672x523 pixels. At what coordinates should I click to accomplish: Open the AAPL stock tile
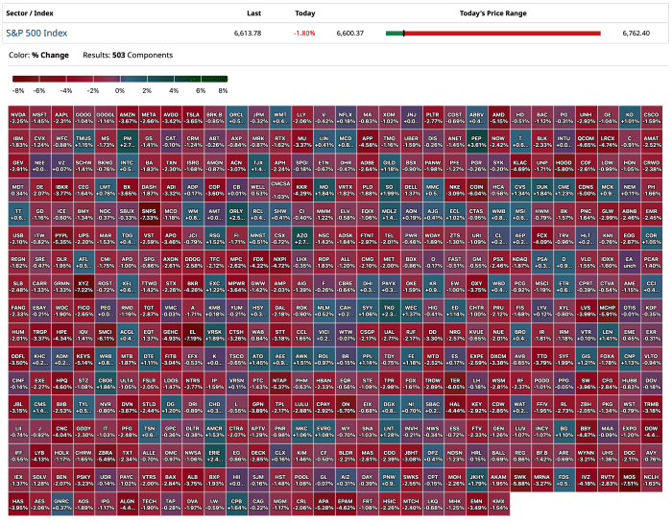click(x=62, y=117)
